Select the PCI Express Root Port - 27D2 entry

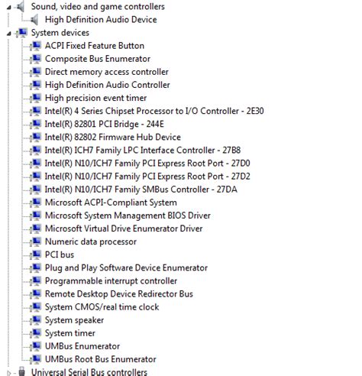[x=147, y=177]
